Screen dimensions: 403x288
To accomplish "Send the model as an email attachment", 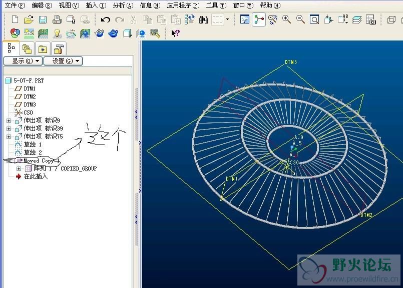I will pyautogui.click(x=71, y=19).
